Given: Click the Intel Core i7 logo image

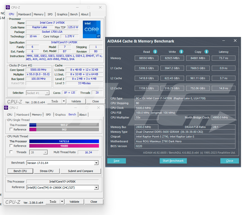Looking at the screenshot, I should click(x=92, y=29).
